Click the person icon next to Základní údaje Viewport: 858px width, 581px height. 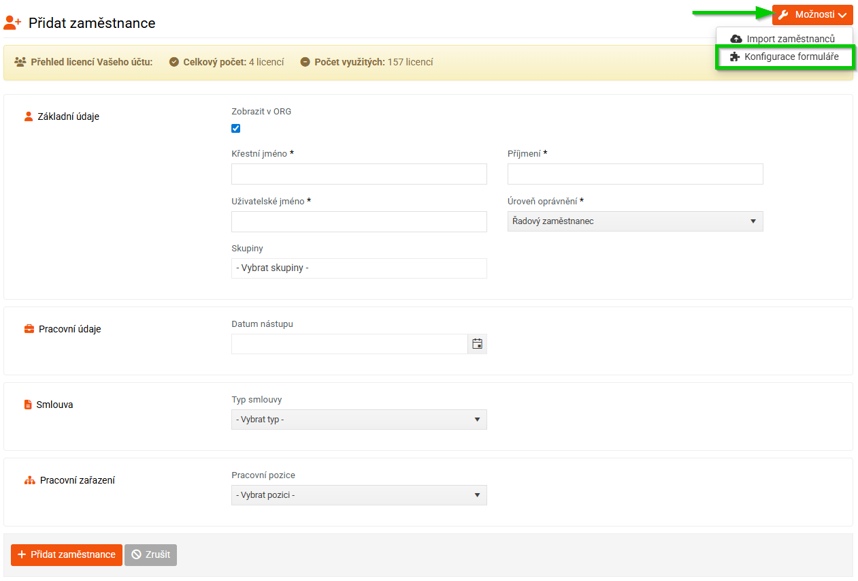click(29, 116)
